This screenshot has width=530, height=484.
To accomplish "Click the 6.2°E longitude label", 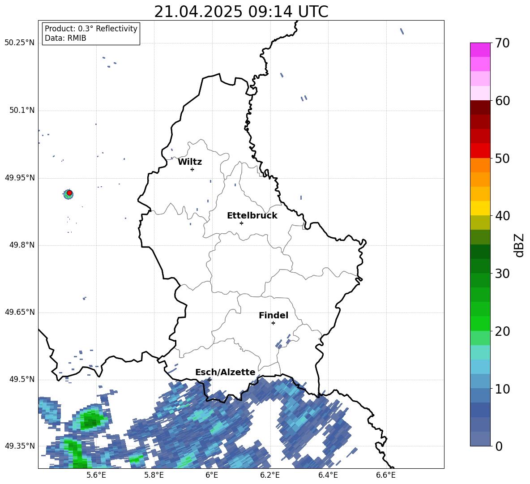I will (270, 475).
